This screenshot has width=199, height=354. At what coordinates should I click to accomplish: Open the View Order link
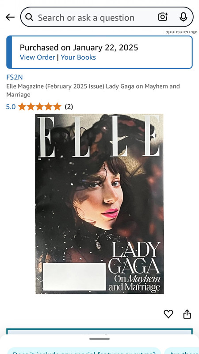38,58
